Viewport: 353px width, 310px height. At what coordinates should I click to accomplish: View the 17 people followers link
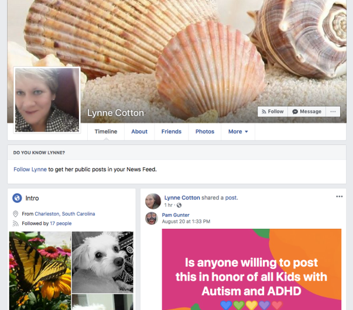(x=61, y=223)
